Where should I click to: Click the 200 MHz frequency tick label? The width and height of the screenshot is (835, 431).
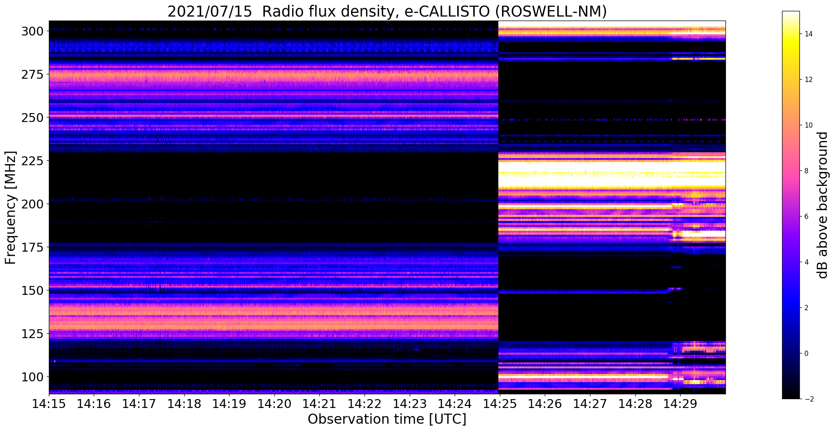point(32,204)
